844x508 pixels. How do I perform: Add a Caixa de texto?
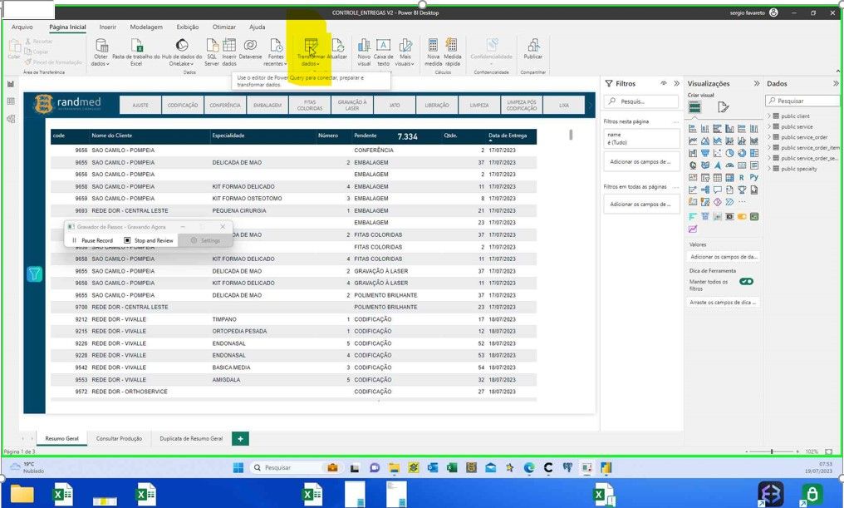[383, 52]
